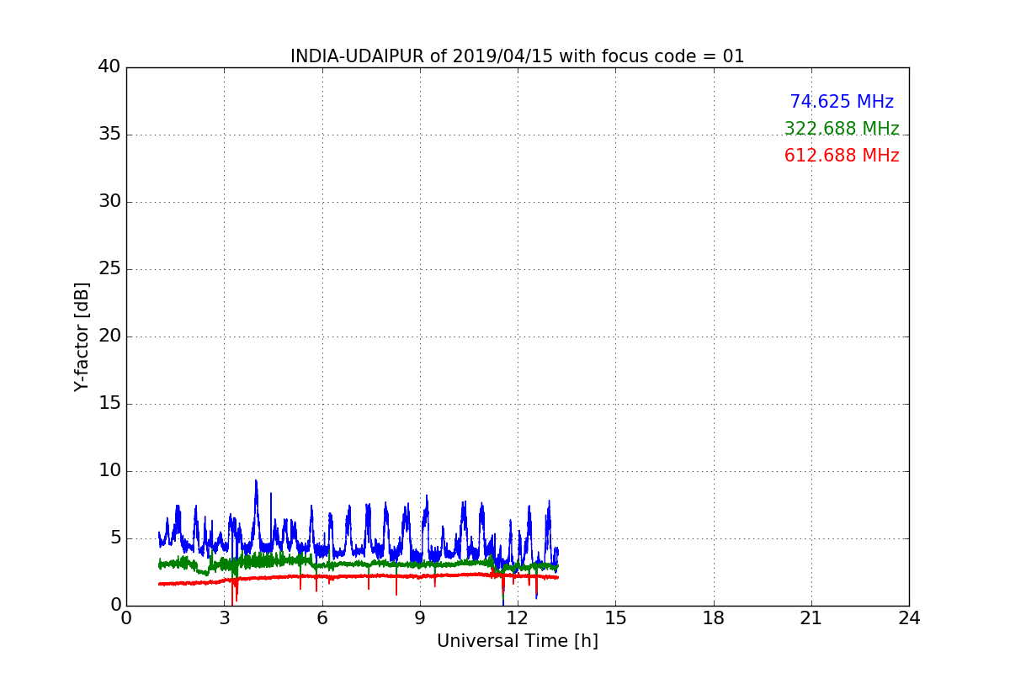Click the 25 tick on the y-axis
Screen dimensions: 1010x673
109,269
